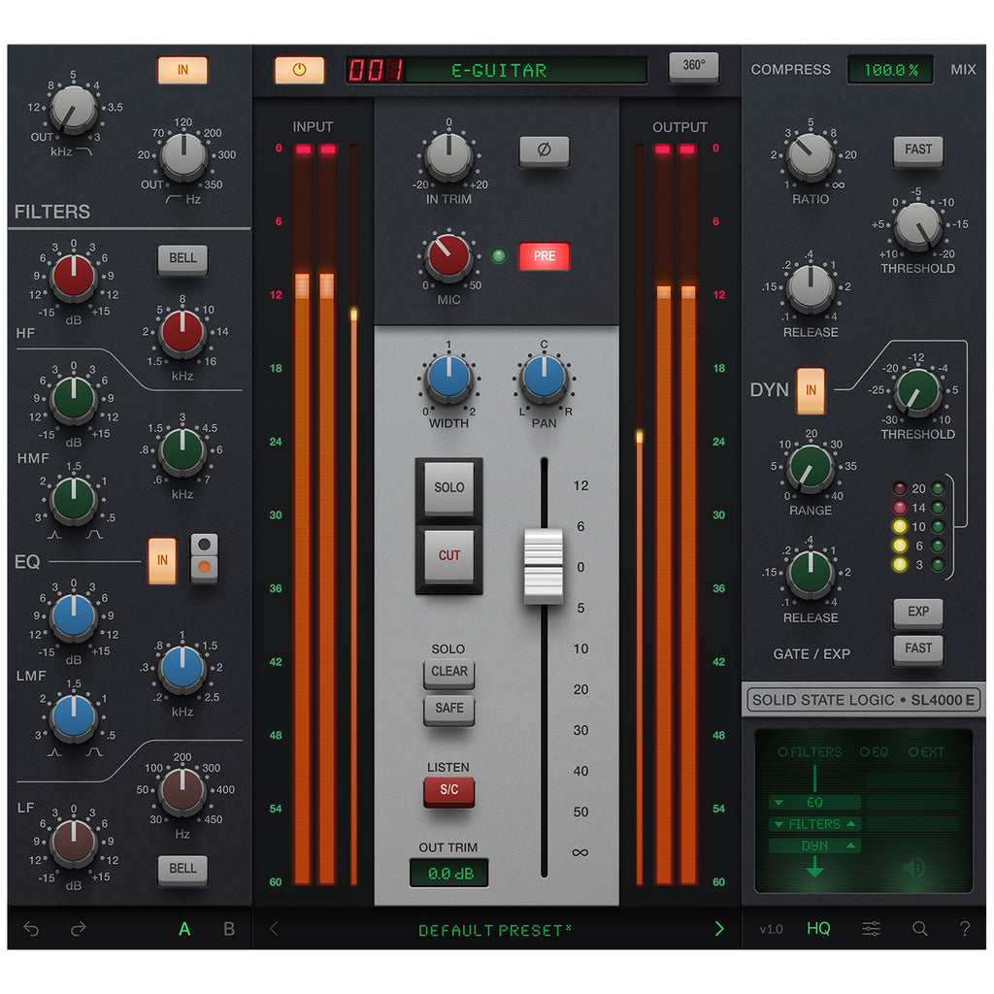Screen dimensions: 994x994
Task: Switch to preset slot A
Action: point(184,929)
